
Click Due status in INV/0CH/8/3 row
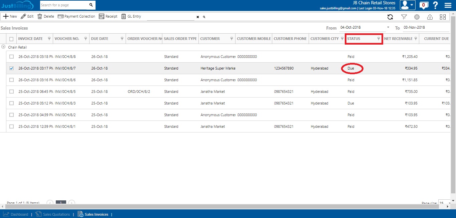point(350,103)
